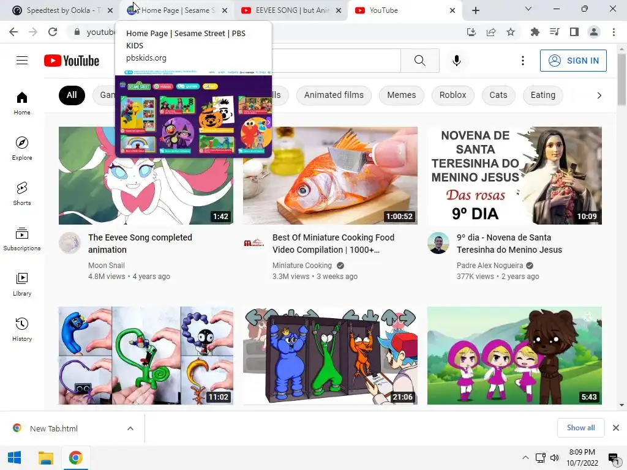This screenshot has height=470, width=627.
Task: Select the Cats chip
Action: [498, 95]
